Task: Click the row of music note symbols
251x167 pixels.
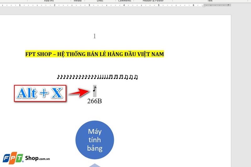Action: pyautogui.click(x=97, y=77)
